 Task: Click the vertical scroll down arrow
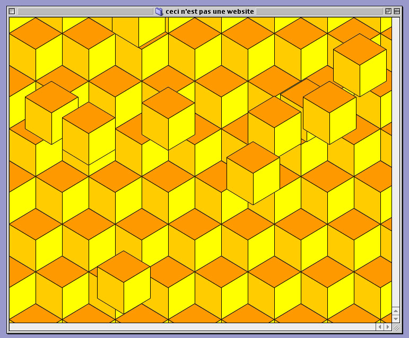click(x=396, y=319)
